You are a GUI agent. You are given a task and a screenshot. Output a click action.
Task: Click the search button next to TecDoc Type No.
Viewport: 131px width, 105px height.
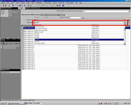(x=82, y=17)
